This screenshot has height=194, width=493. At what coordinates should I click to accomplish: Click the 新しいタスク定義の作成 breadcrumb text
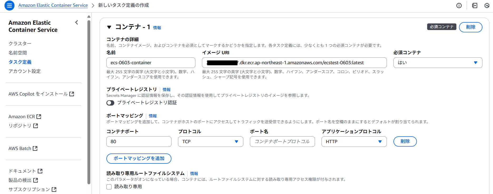click(124, 5)
